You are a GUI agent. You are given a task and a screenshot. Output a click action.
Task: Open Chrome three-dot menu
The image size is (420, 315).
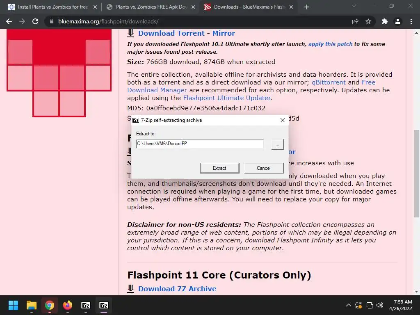[x=411, y=21]
